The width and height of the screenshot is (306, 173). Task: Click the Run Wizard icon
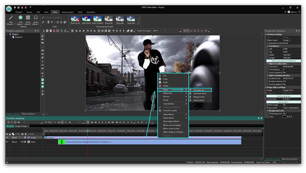point(11,18)
